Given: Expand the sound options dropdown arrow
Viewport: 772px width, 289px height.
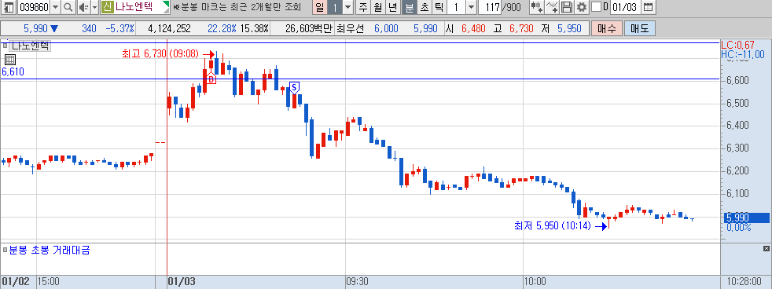Looking at the screenshot, I should tap(94, 7).
